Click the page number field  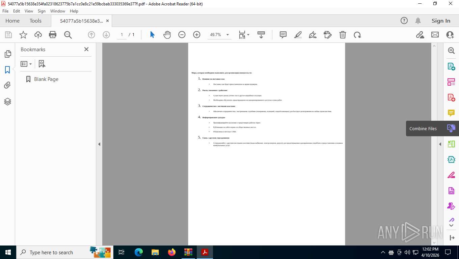pos(122,35)
